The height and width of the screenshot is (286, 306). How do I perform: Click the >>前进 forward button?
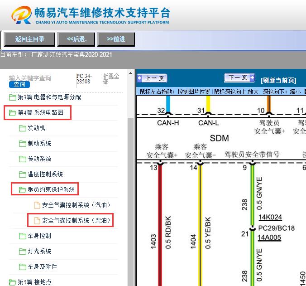click(116, 39)
